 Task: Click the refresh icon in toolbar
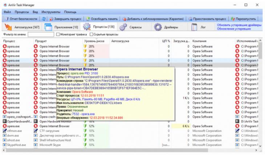pos(44,19)
